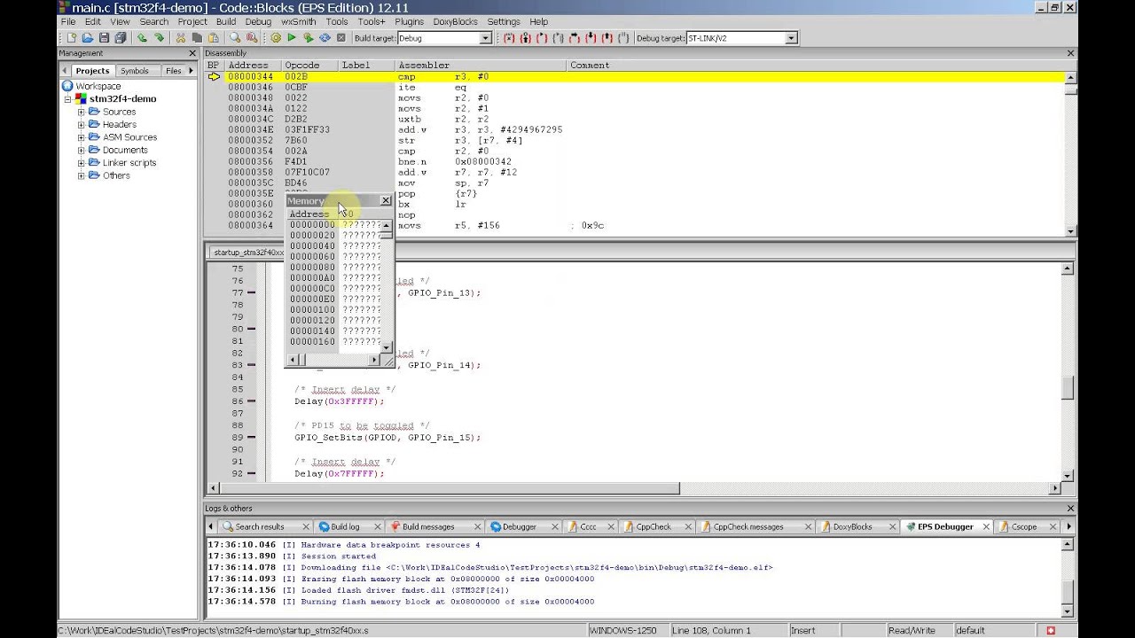Image resolution: width=1135 pixels, height=638 pixels.
Task: Click the Save all files icon
Action: (120, 38)
